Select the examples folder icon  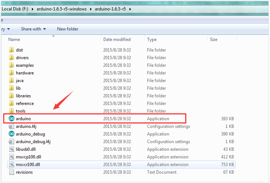click(11, 65)
